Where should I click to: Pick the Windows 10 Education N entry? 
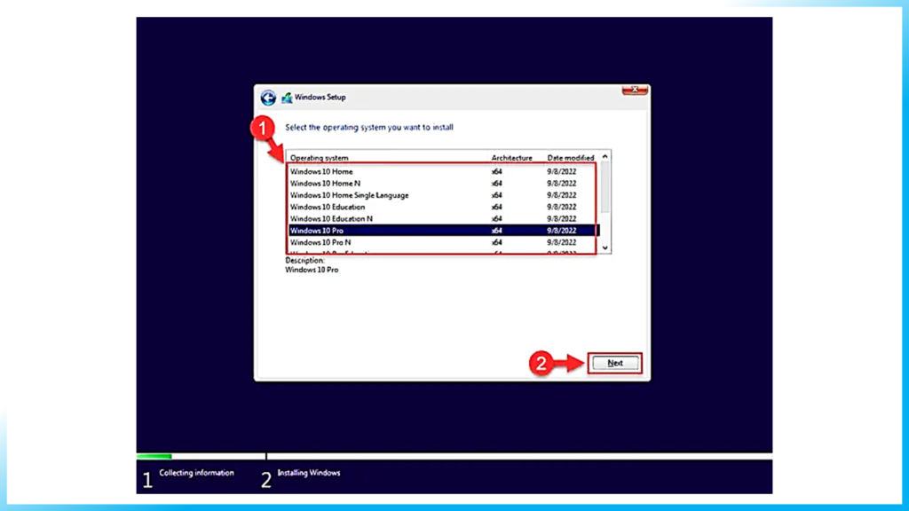tap(331, 218)
